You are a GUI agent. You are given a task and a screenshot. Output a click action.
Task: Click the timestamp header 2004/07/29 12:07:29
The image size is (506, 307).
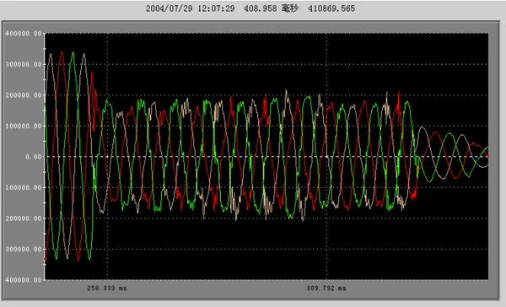190,8
